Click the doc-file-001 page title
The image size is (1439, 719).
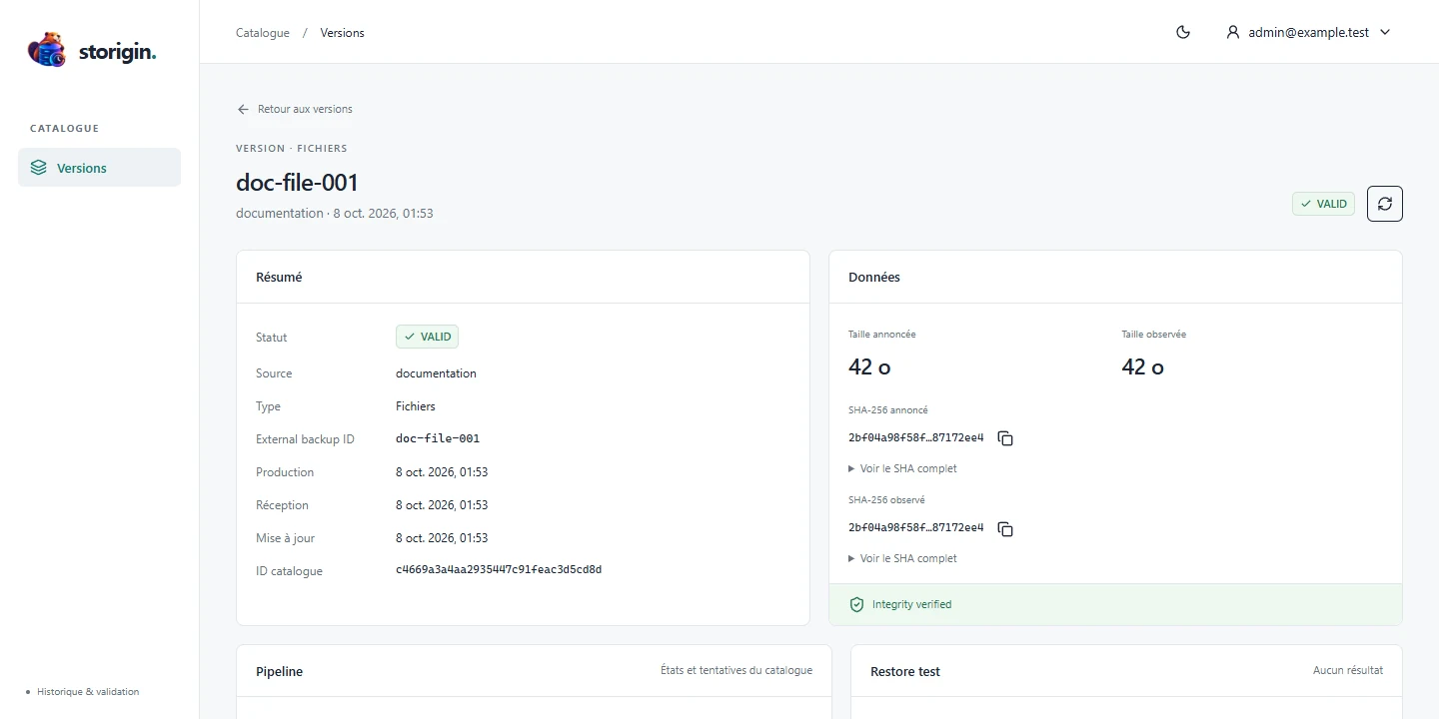point(297,183)
